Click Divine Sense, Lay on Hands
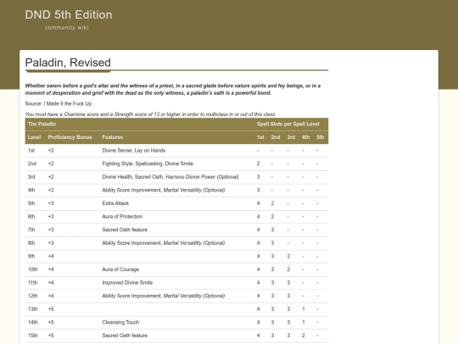 (x=134, y=151)
